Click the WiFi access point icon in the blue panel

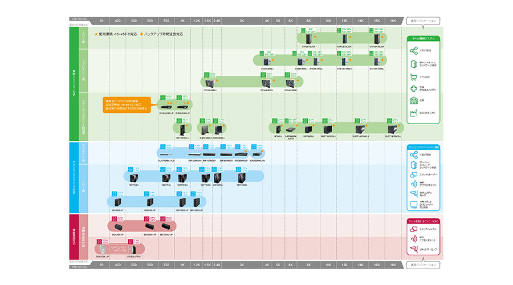pos(414,184)
